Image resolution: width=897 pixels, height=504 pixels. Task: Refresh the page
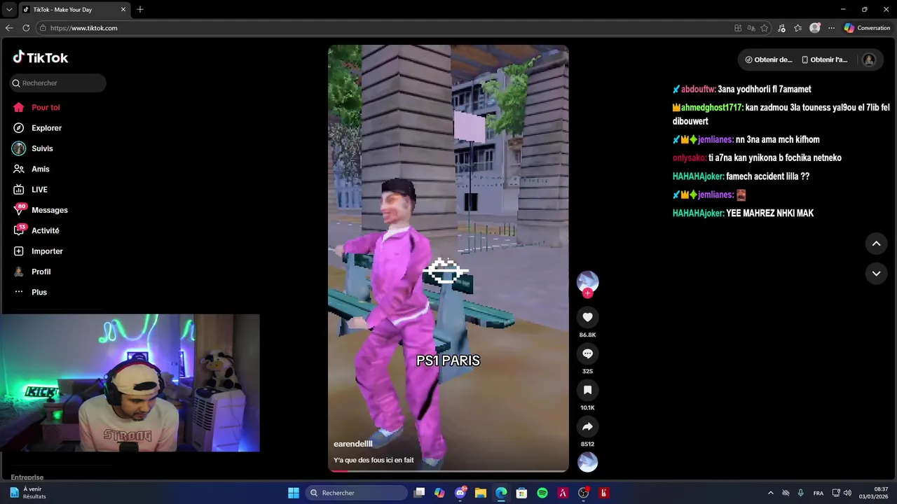point(26,28)
